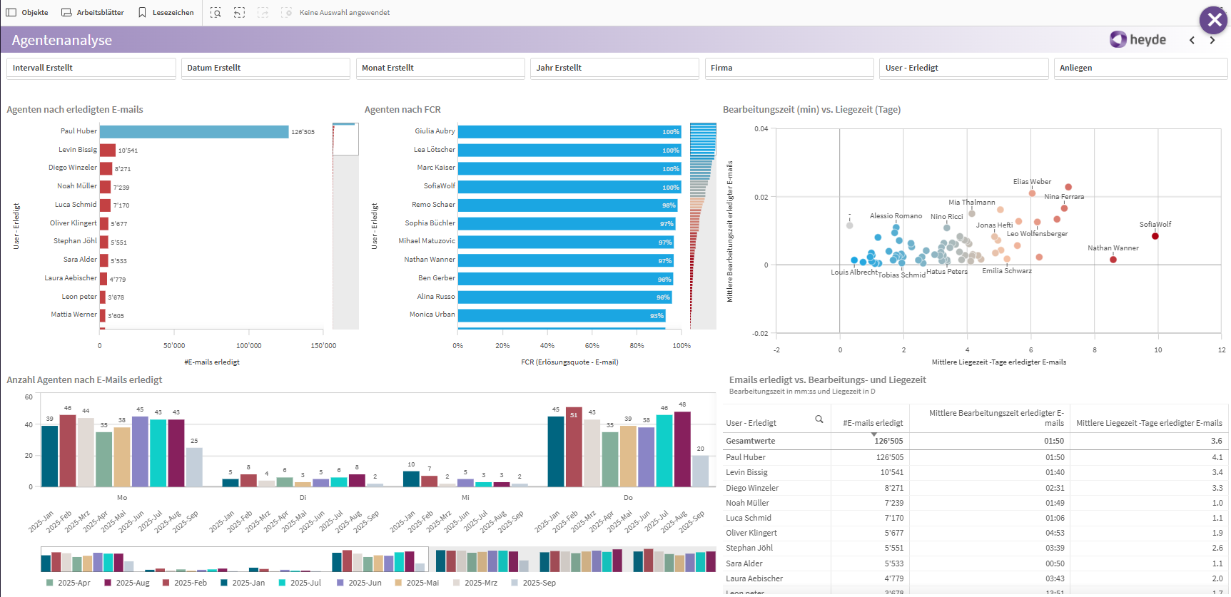The image size is (1231, 597).
Task: Click the smart search selection icon
Action: coord(216,13)
